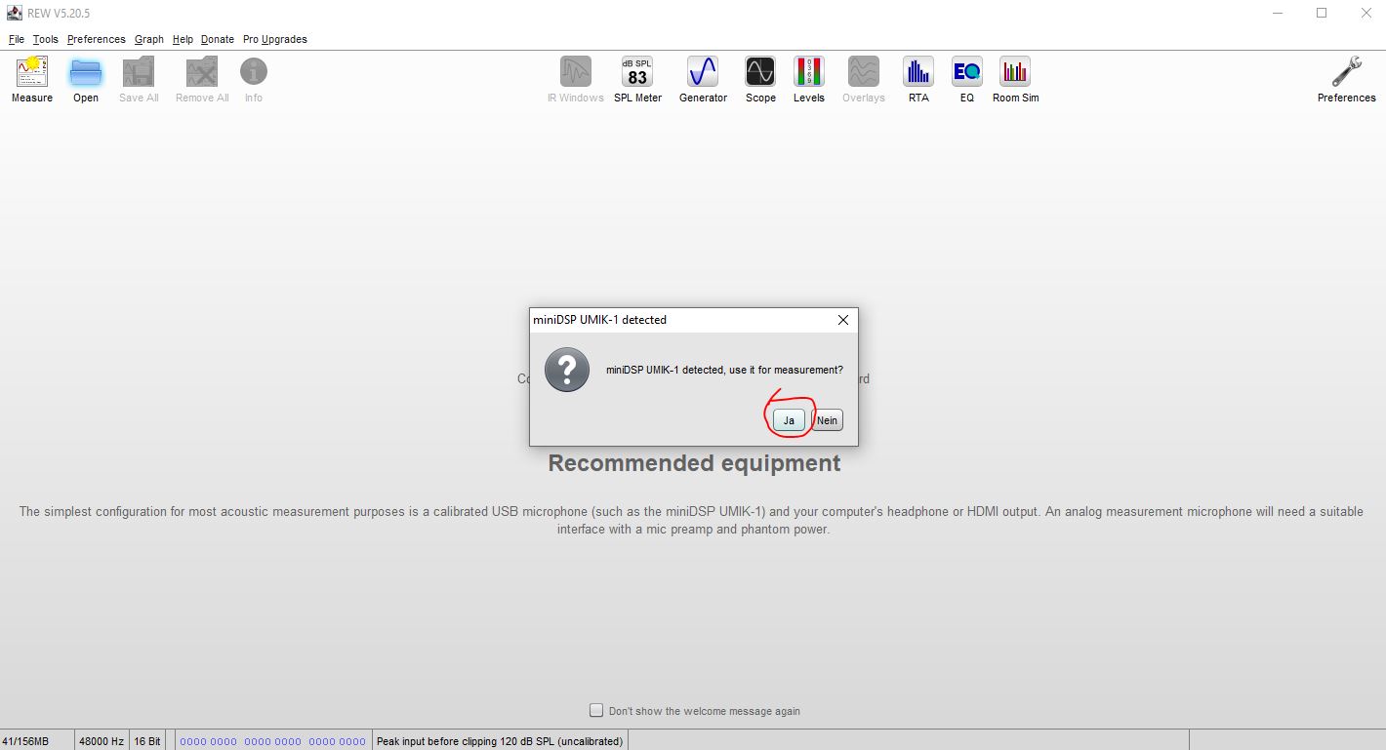
Task: Open the File menu
Action: [17, 39]
